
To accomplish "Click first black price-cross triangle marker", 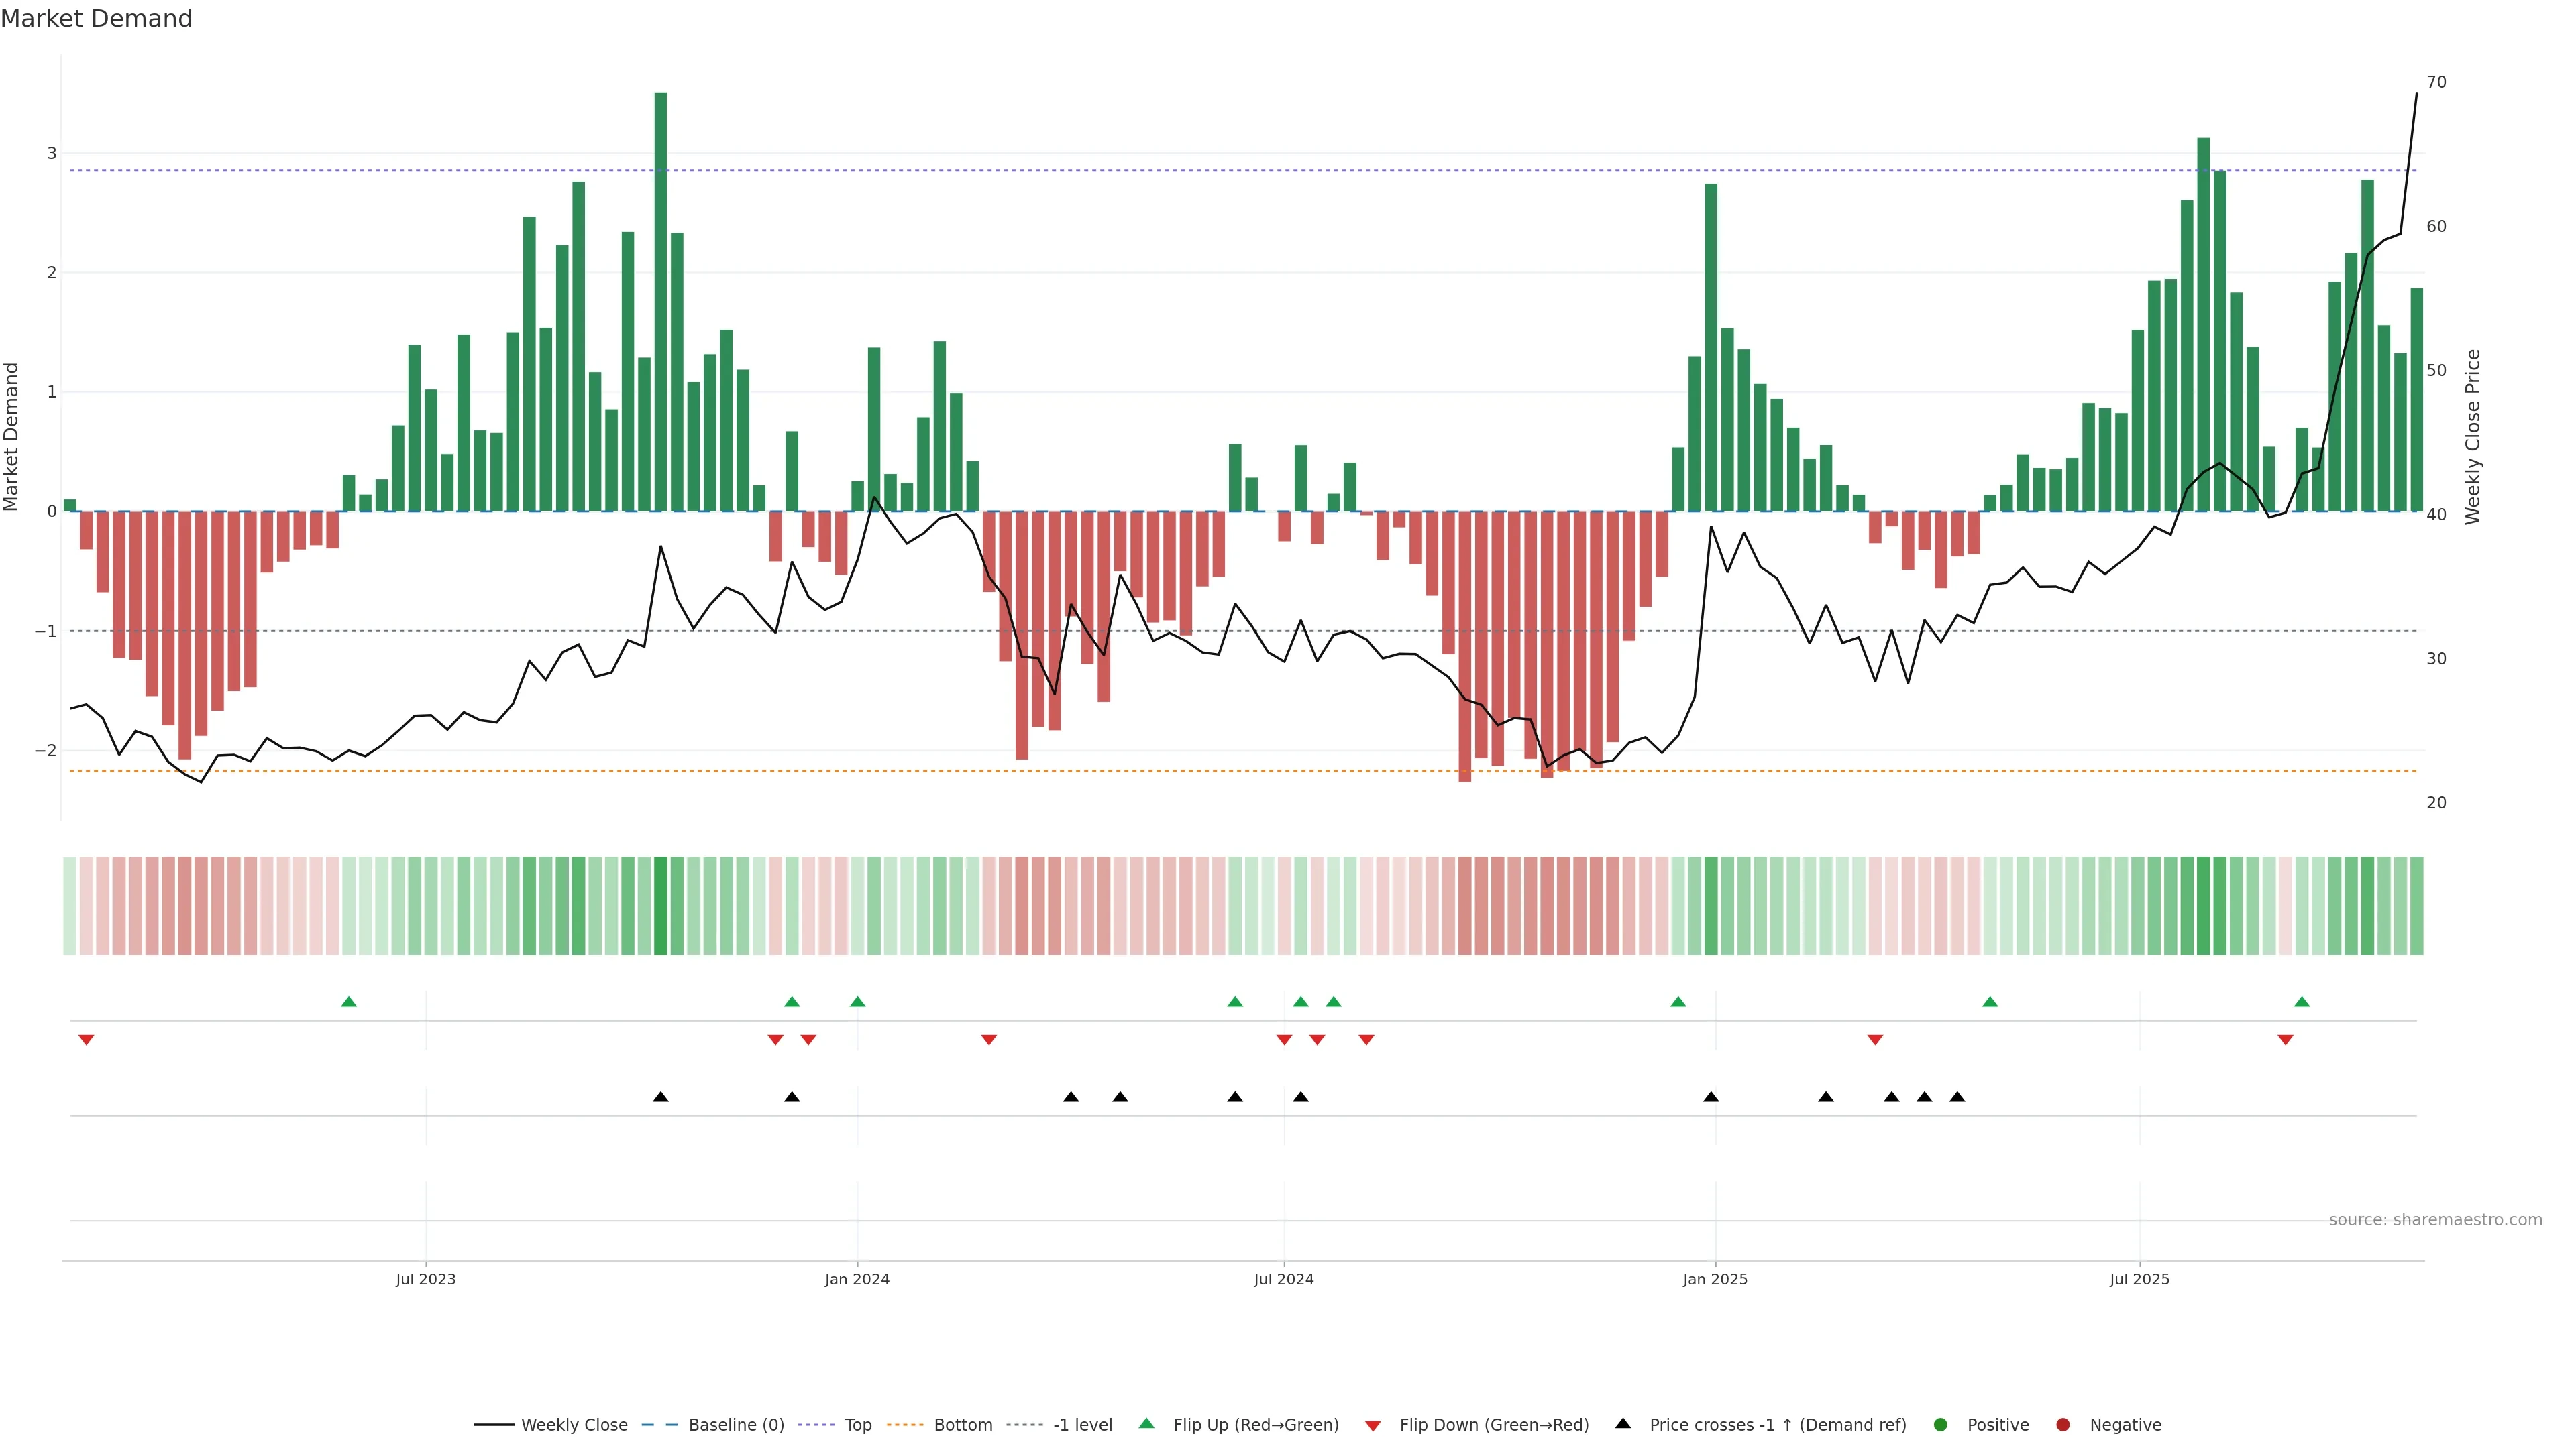I will [x=660, y=1097].
